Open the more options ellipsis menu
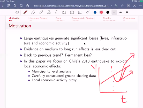The width and height of the screenshot is (143, 108). 141,6
